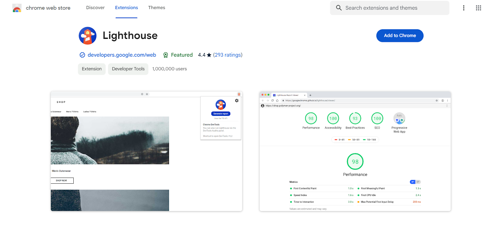483x225 pixels.
Task: Open developers.google.com/web publisher link
Action: click(122, 55)
